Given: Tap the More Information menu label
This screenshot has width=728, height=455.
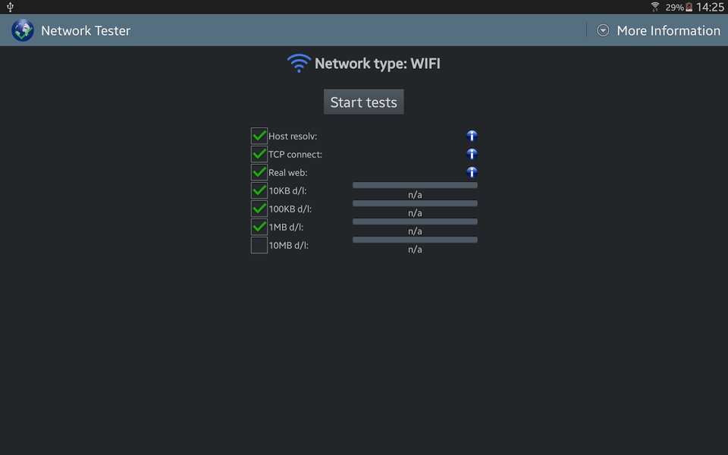Looking at the screenshot, I should pyautogui.click(x=668, y=30).
